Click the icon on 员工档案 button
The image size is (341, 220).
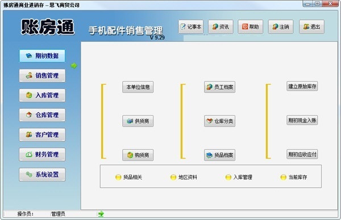(209, 87)
